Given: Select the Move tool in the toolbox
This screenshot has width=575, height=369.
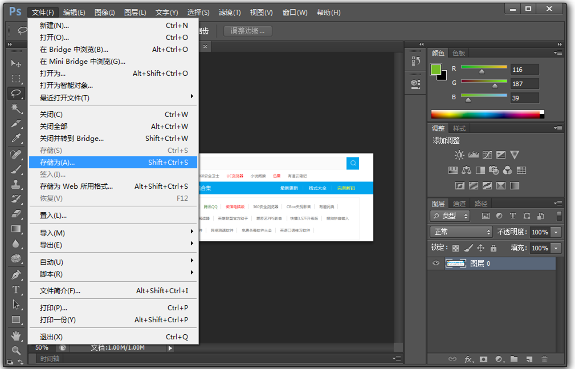Looking at the screenshot, I should coord(16,63).
